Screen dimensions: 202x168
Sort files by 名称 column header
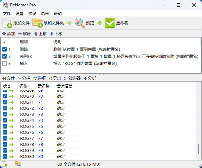pos(26,86)
